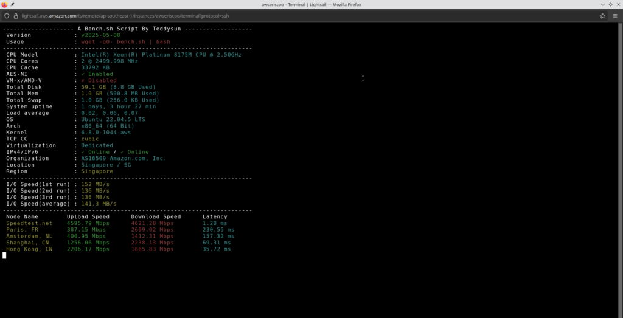623x318 pixels.
Task: Close the Firefox window
Action: [x=618, y=4]
